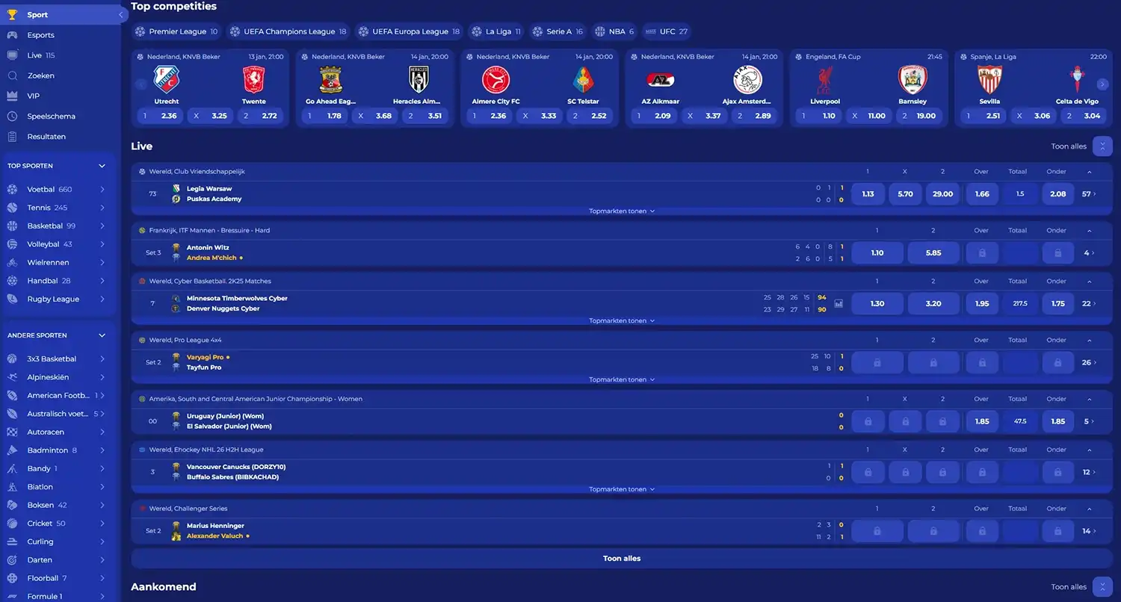
Task: Collapse the Live section with its arrow button
Action: pos(1102,146)
